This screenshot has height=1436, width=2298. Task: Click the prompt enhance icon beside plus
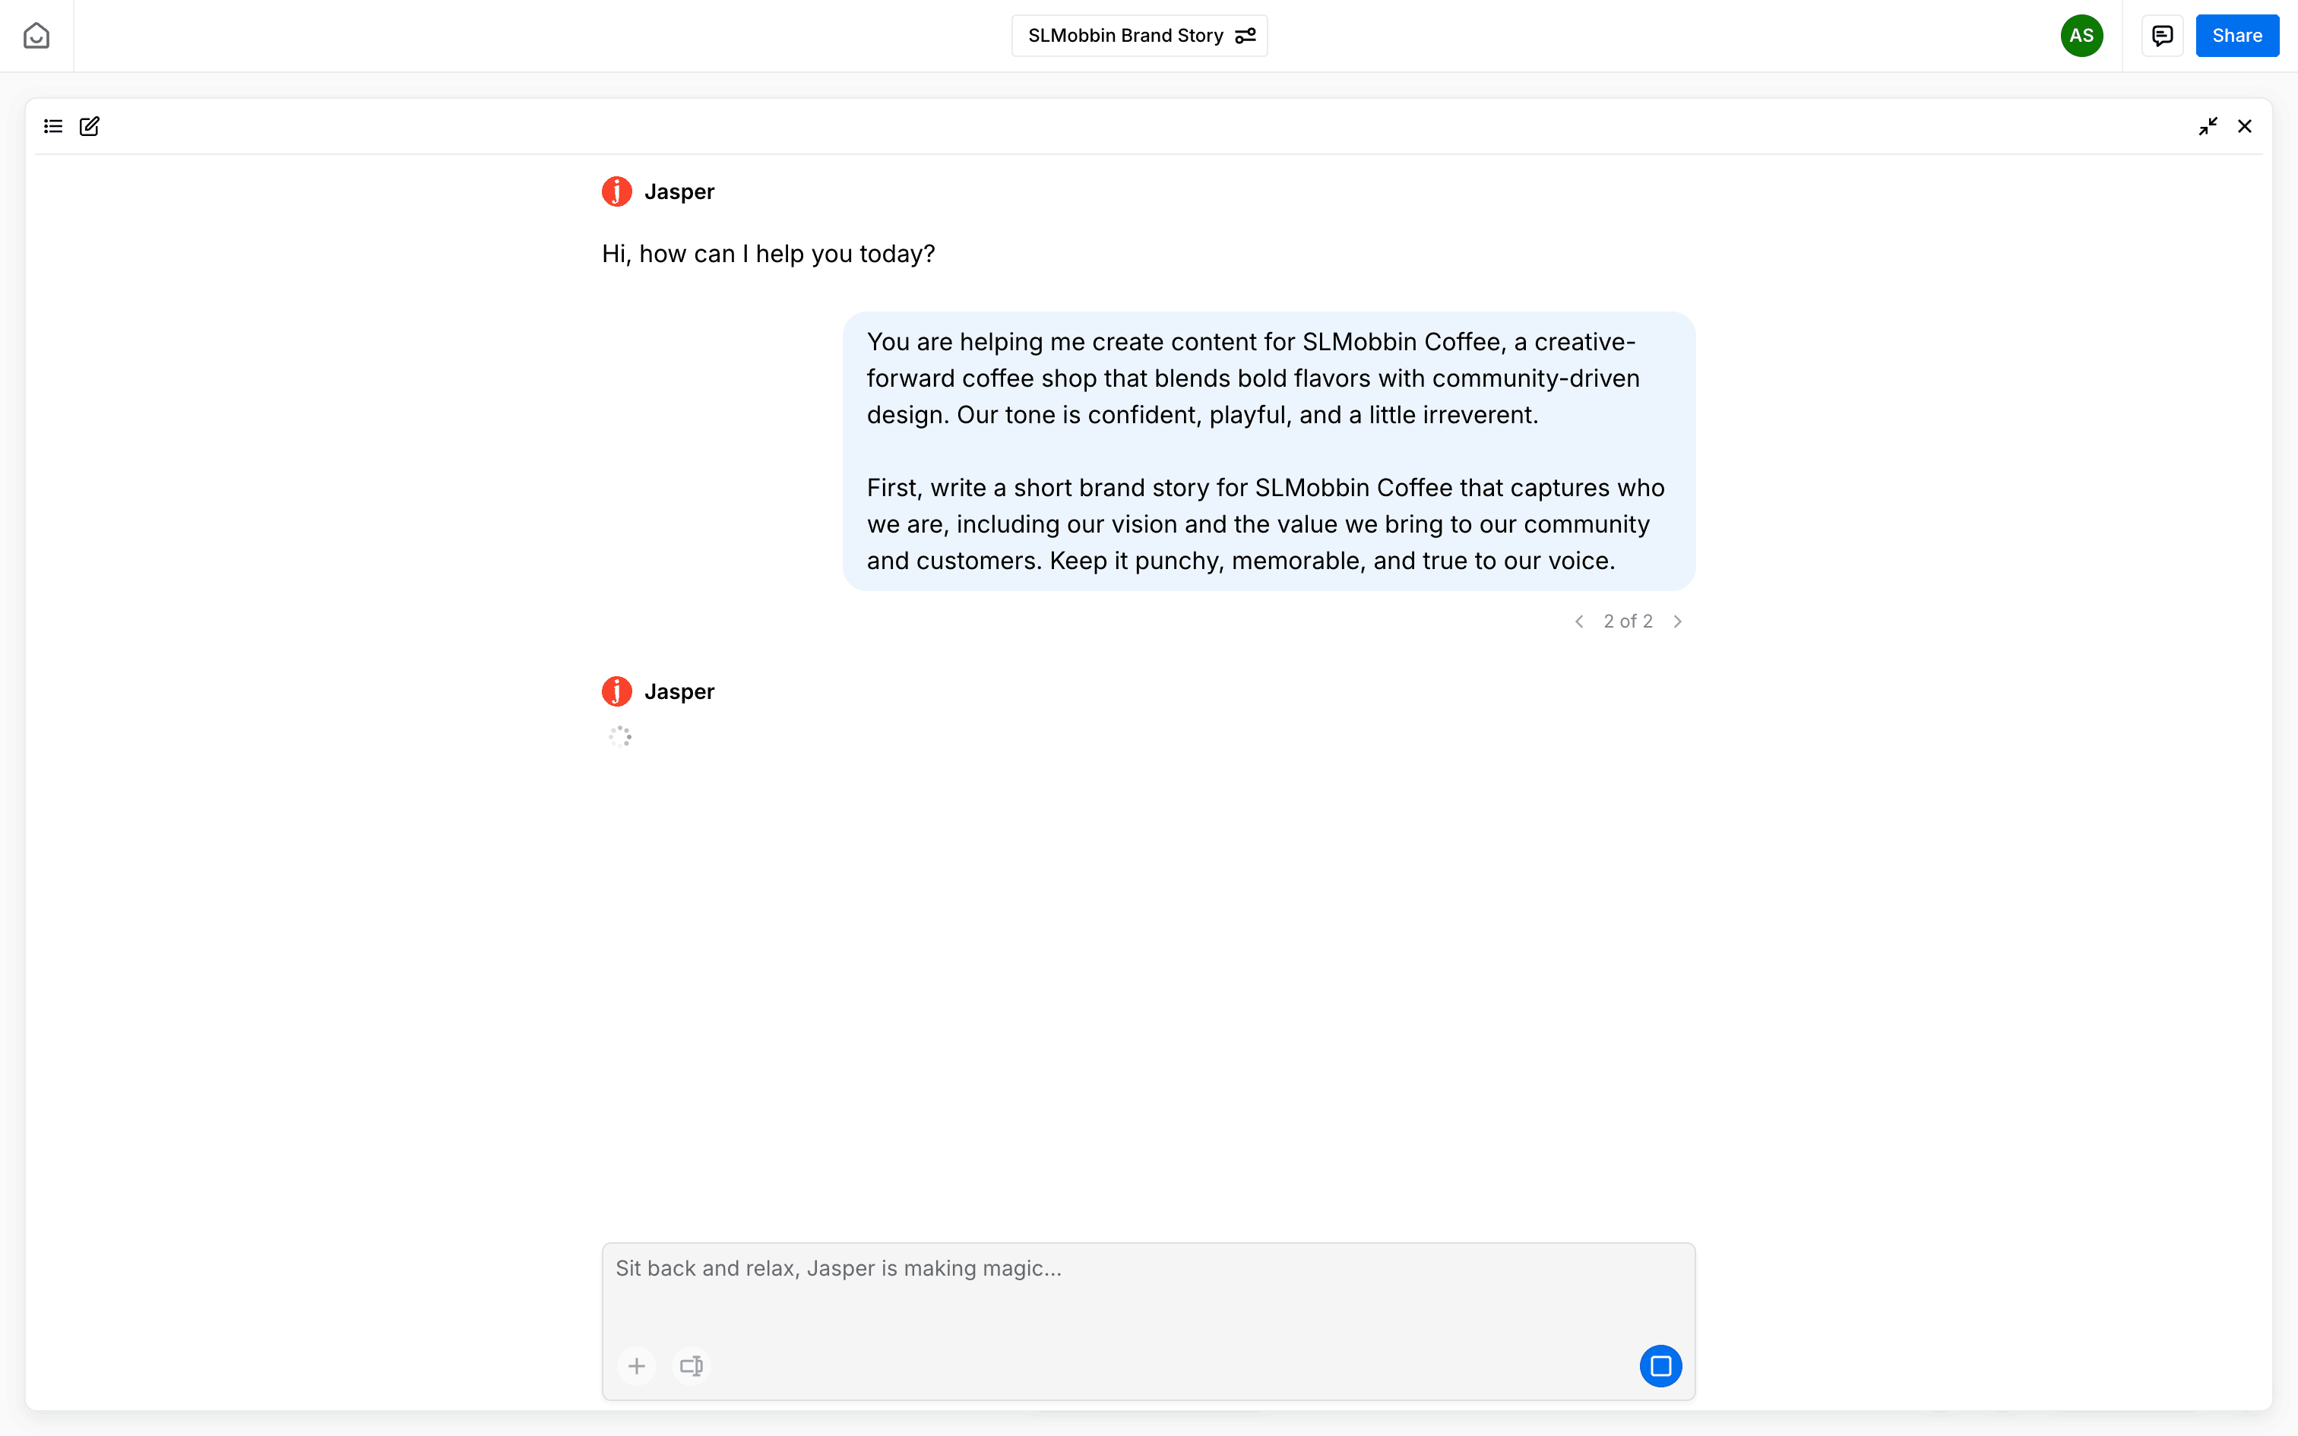(x=692, y=1366)
